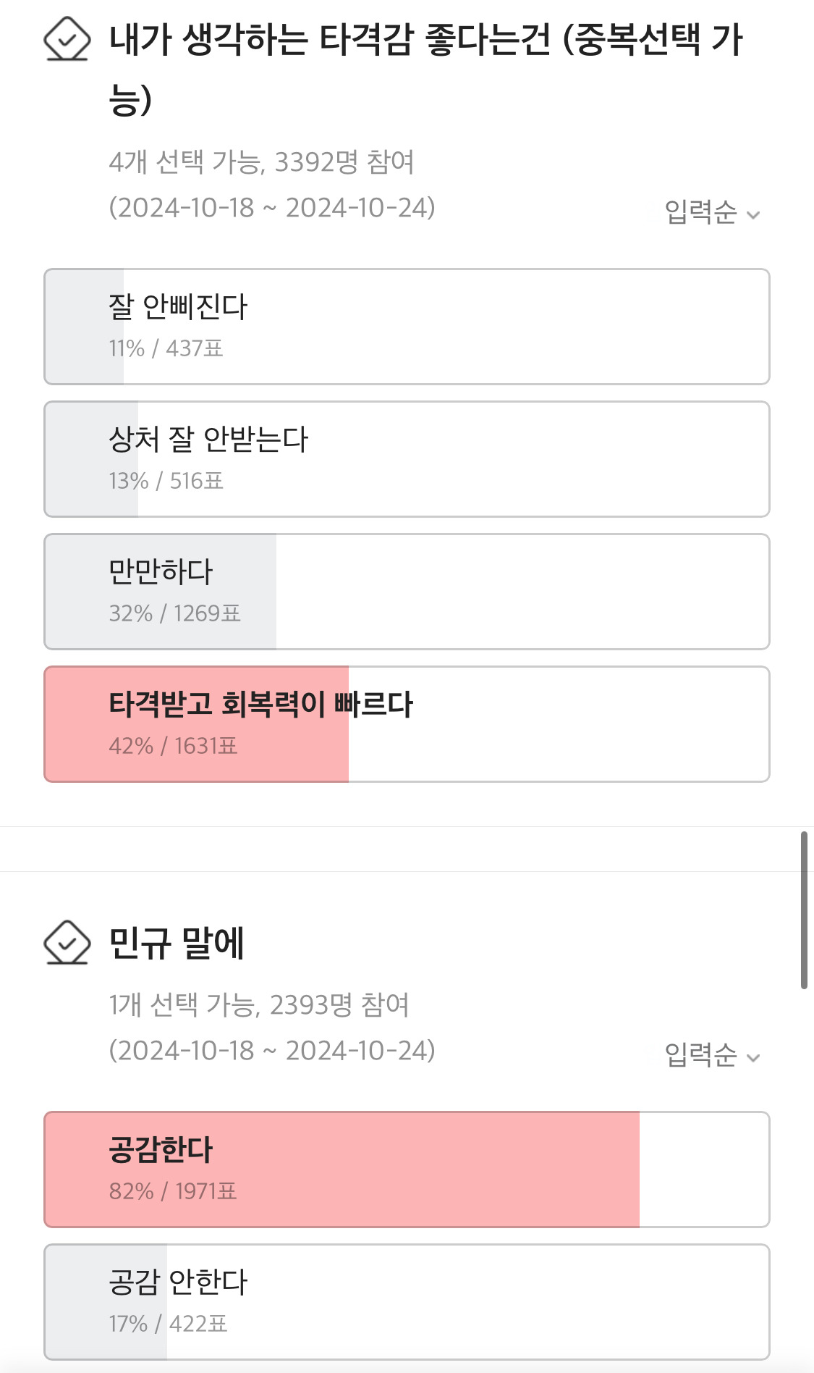Pick the 공감한다 answer
This screenshot has height=1373, width=814.
(x=407, y=1170)
